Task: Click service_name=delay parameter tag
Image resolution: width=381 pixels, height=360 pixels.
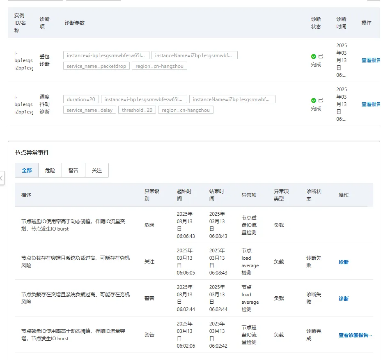Action: 90,110
